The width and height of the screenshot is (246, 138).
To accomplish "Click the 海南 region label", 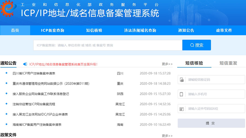I will point(120,125).
